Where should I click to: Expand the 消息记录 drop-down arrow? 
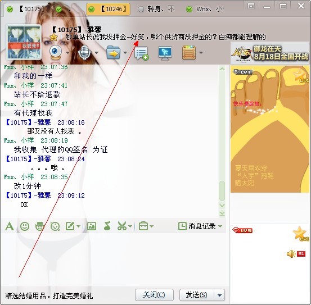coord(220,226)
